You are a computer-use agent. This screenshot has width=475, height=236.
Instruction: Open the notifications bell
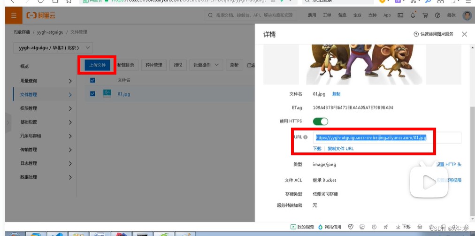tap(413, 15)
